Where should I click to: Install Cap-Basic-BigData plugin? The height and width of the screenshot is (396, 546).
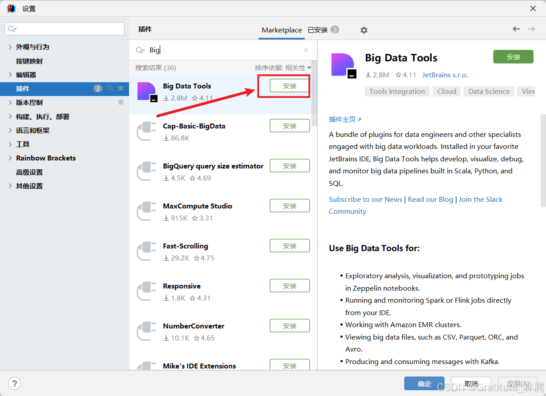tap(290, 126)
